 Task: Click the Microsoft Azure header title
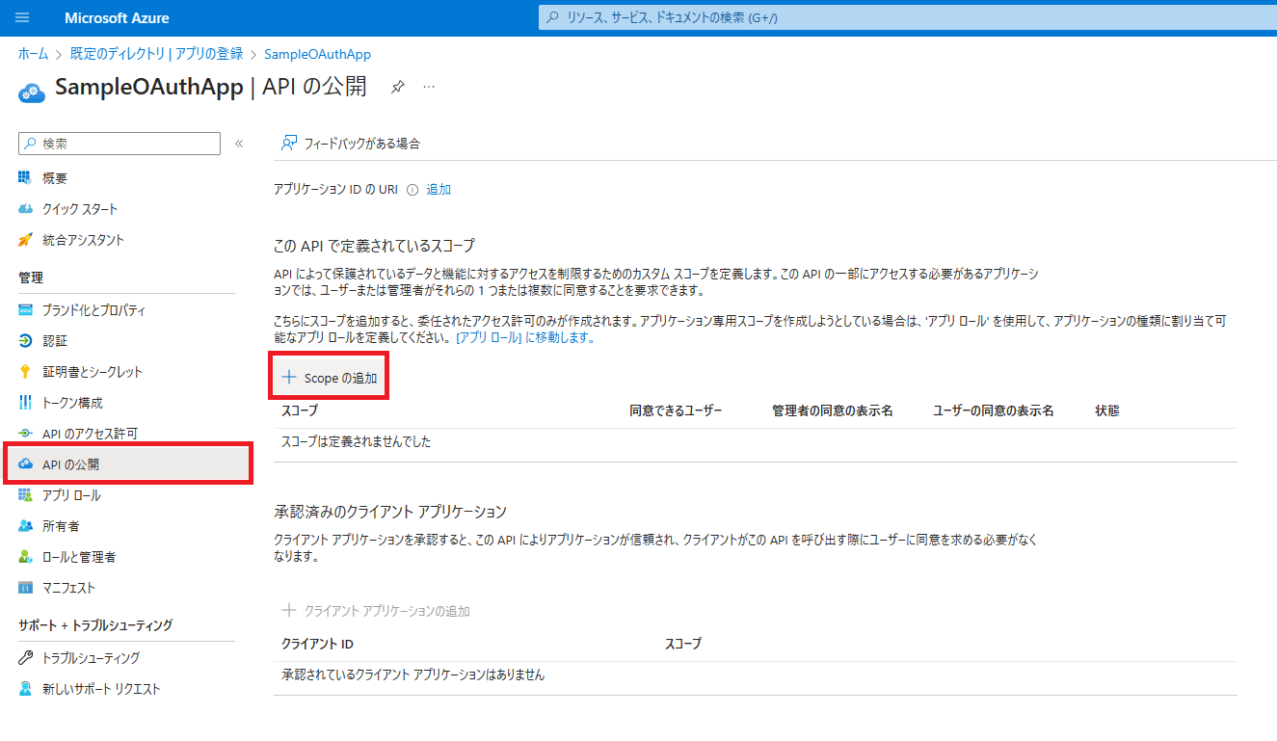(117, 17)
